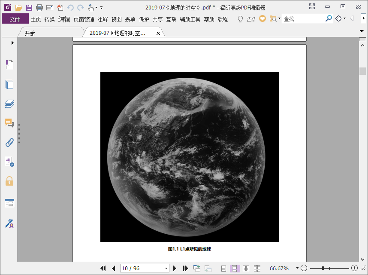
Task: Open the Bookmarks panel in sidebar
Action: (x=9, y=65)
